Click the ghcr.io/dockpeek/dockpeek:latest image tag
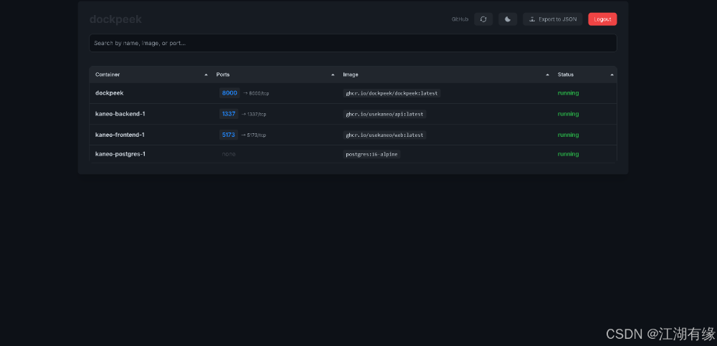 point(391,93)
